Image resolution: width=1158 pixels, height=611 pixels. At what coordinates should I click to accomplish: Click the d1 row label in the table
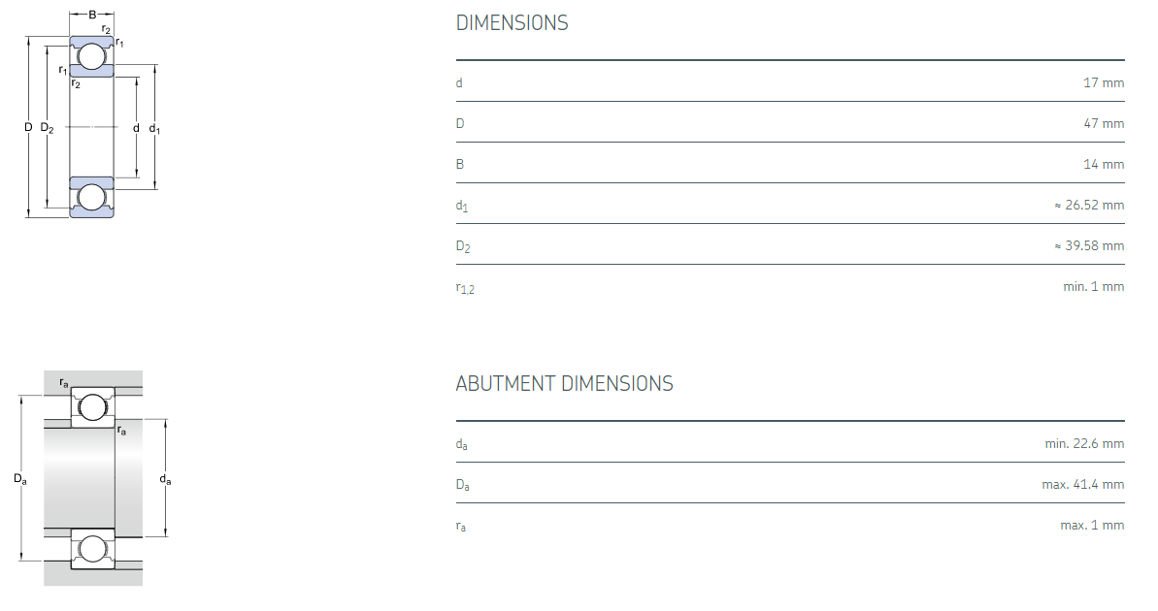(462, 206)
